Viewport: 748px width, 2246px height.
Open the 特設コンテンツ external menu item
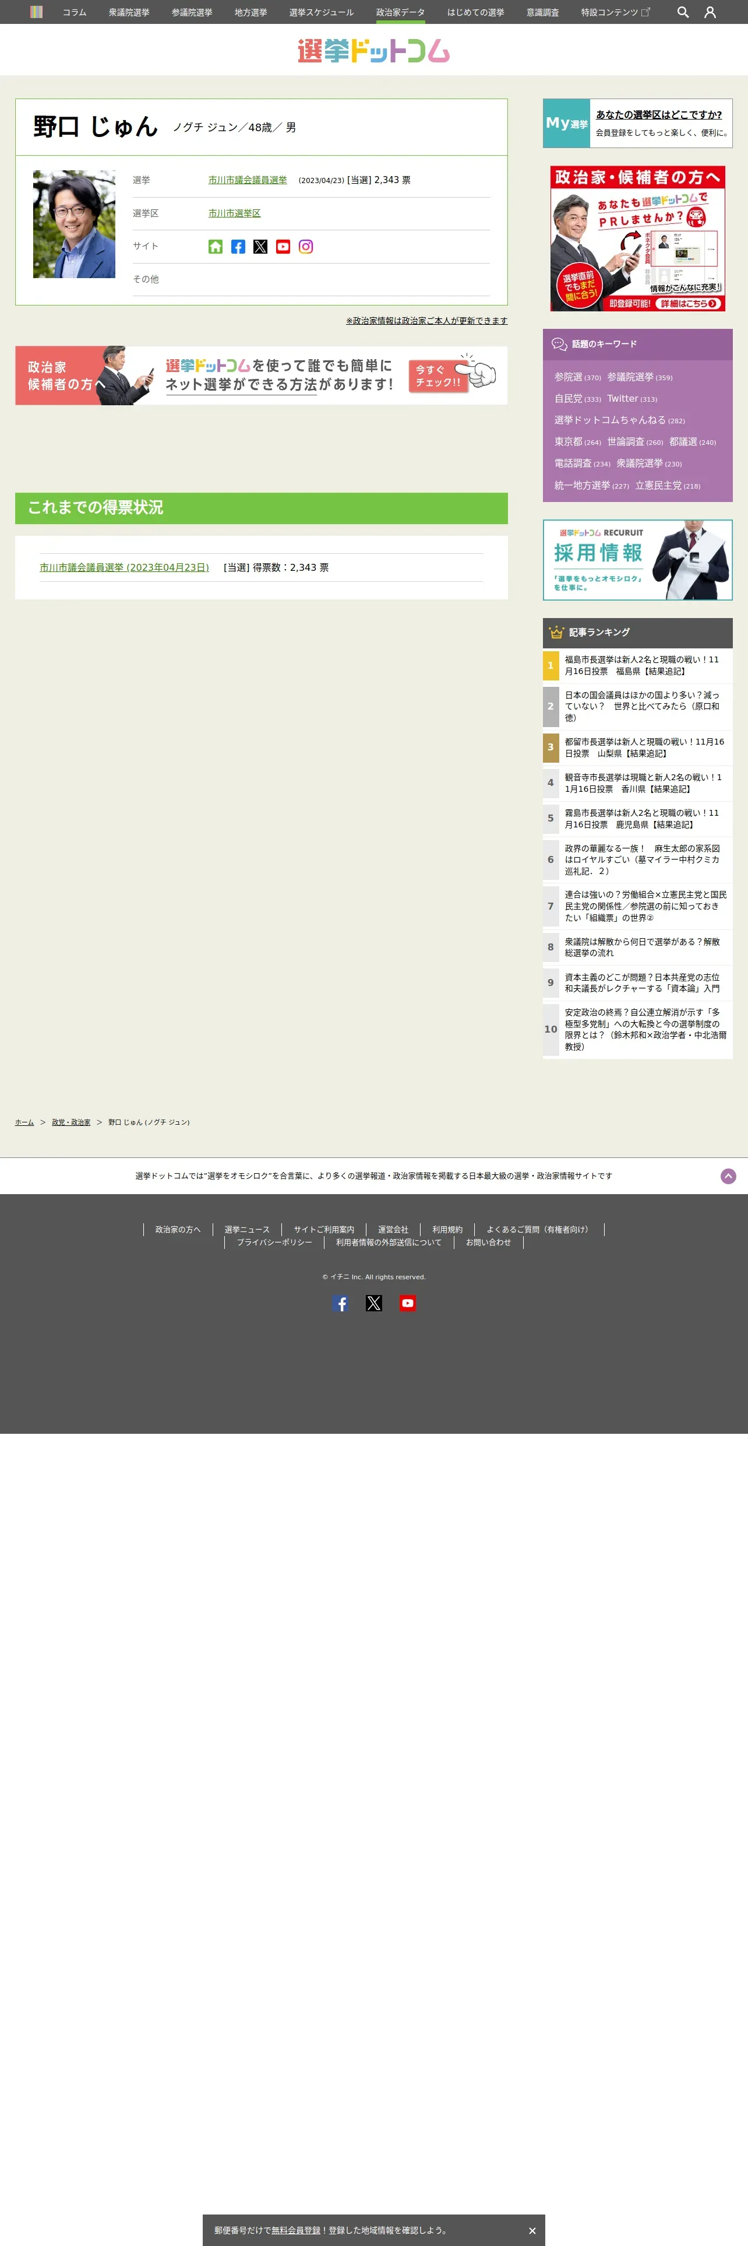615,12
